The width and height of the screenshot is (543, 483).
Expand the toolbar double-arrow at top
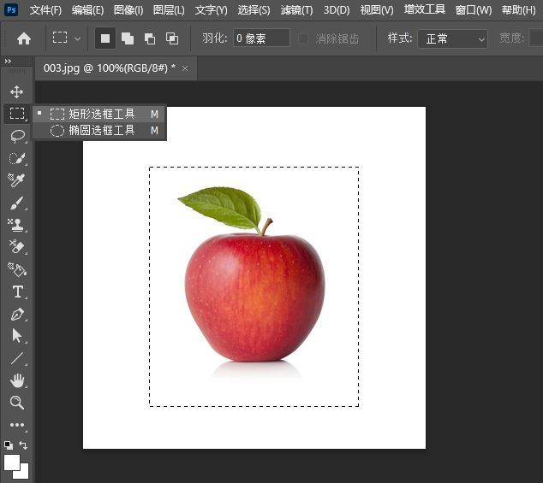point(9,62)
